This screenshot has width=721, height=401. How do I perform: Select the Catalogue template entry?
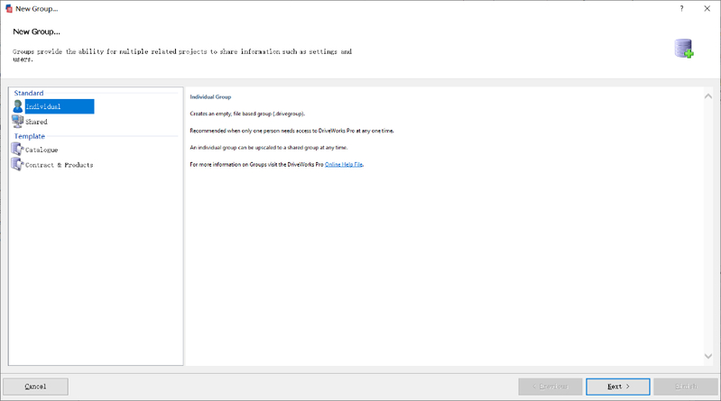coord(42,150)
